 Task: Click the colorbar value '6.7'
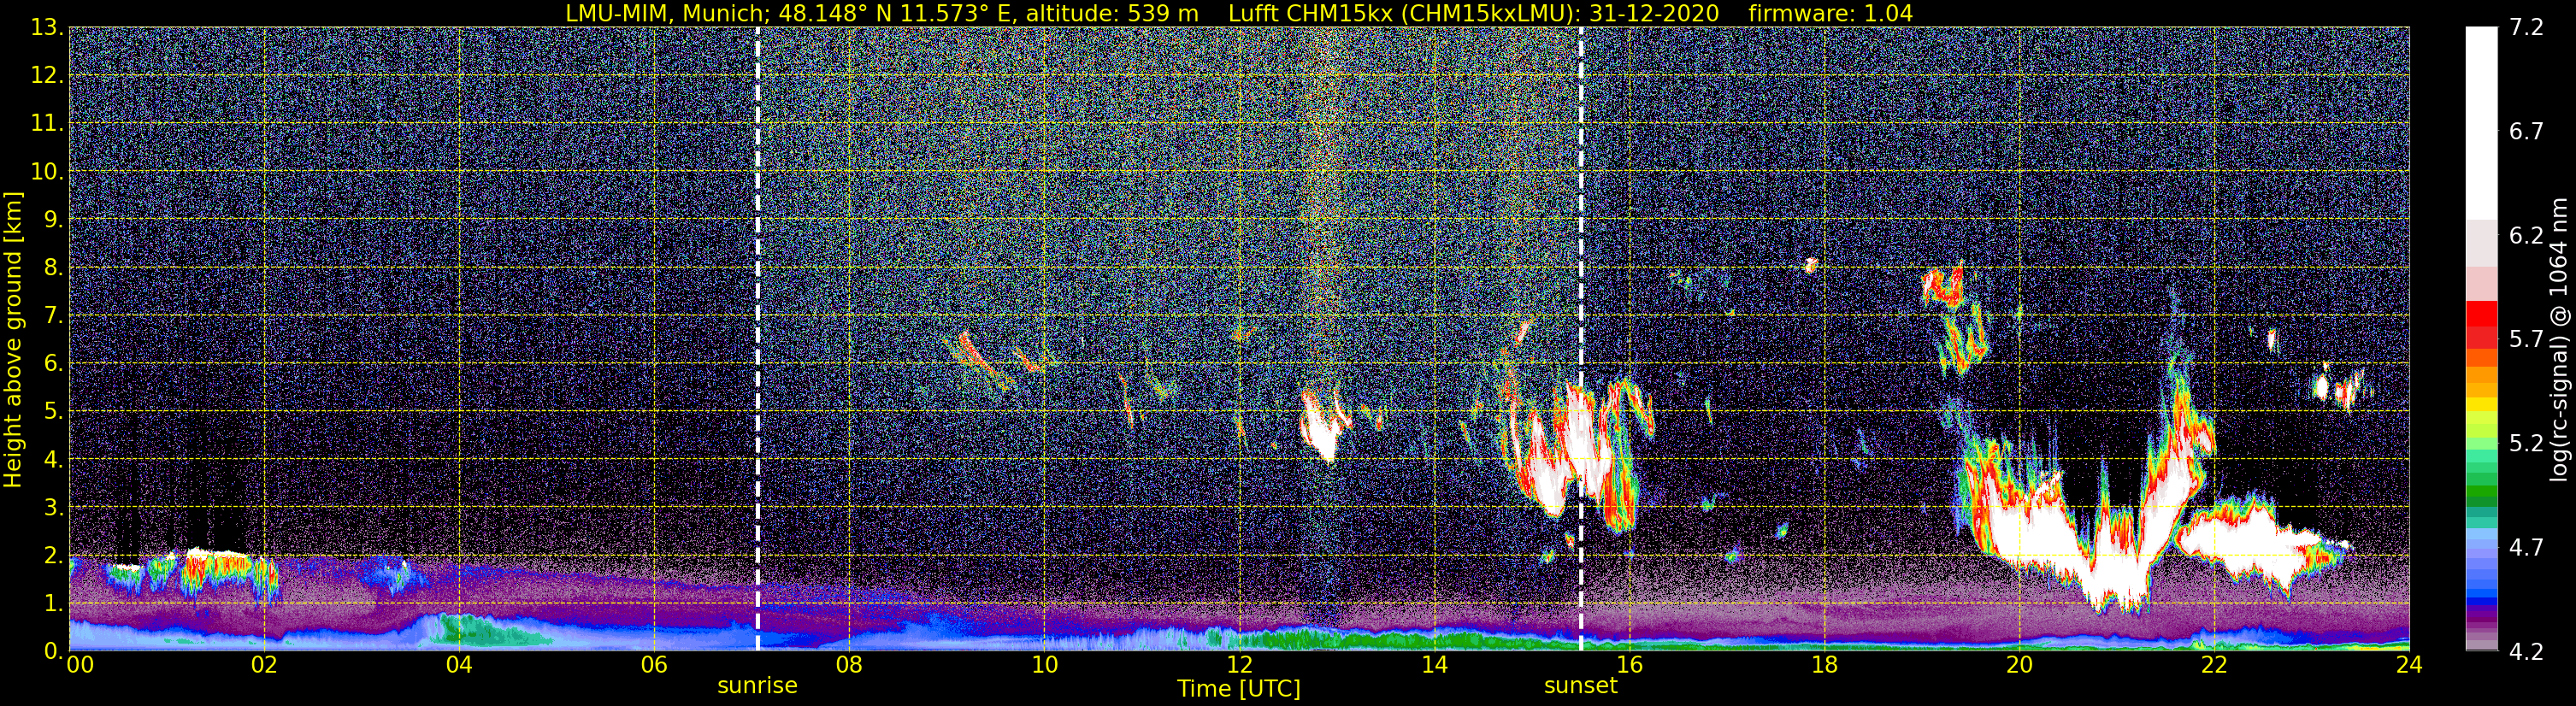point(2526,131)
